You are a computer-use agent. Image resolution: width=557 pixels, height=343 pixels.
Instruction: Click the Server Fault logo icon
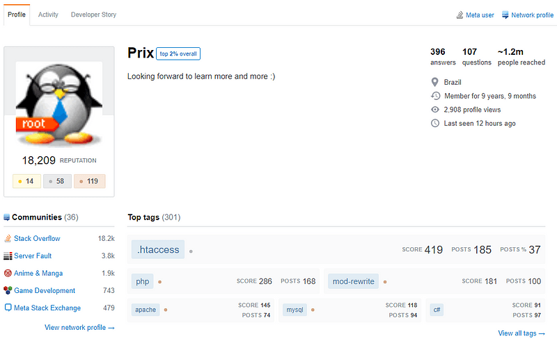point(8,256)
